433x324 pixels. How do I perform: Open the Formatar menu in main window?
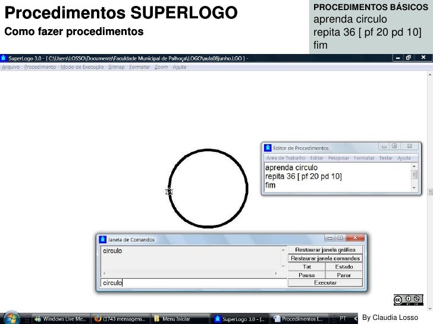(139, 67)
